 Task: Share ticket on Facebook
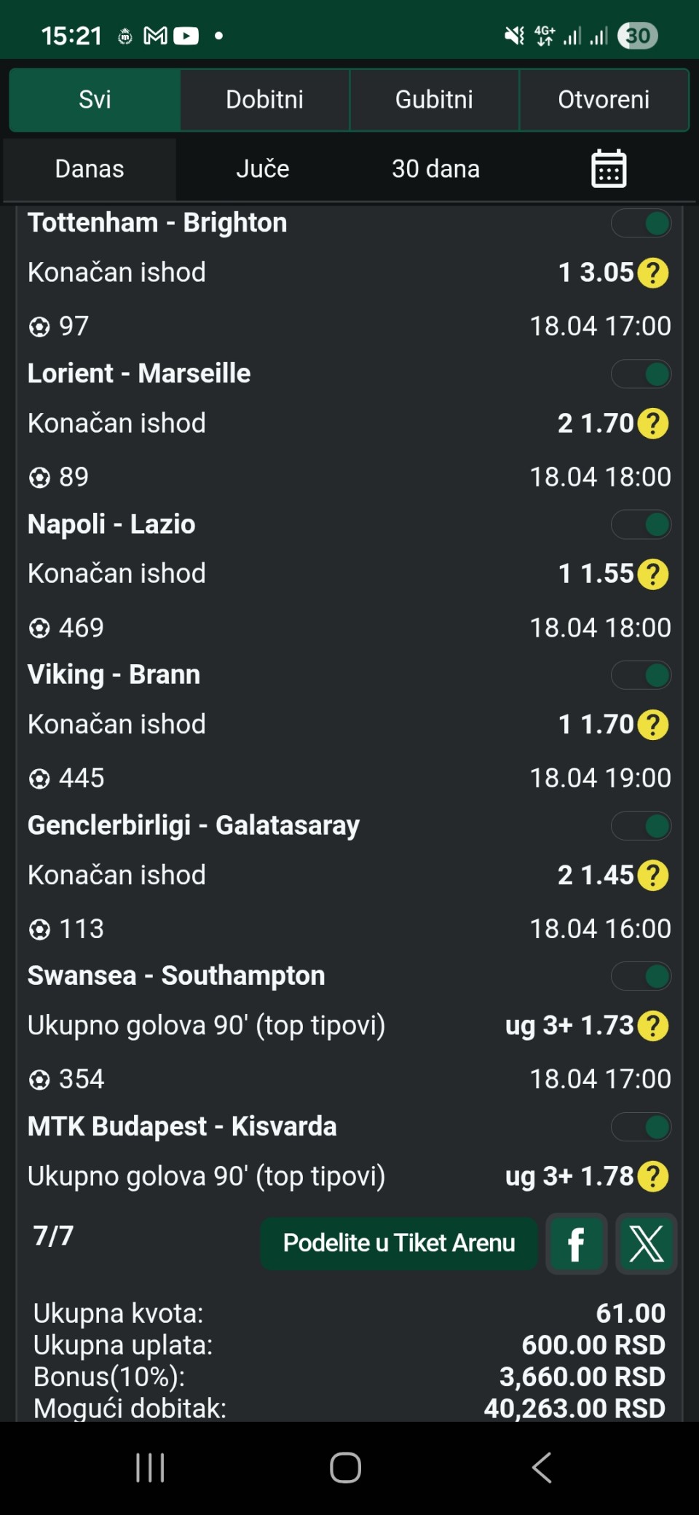pyautogui.click(x=576, y=1243)
